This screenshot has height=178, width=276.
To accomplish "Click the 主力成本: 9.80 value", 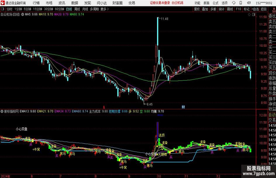I will [x=98, y=111].
